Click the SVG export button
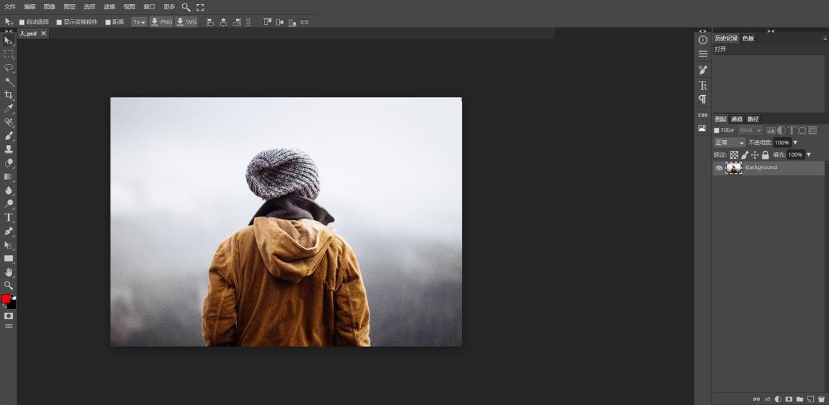The width and height of the screenshot is (829, 405). 187,22
